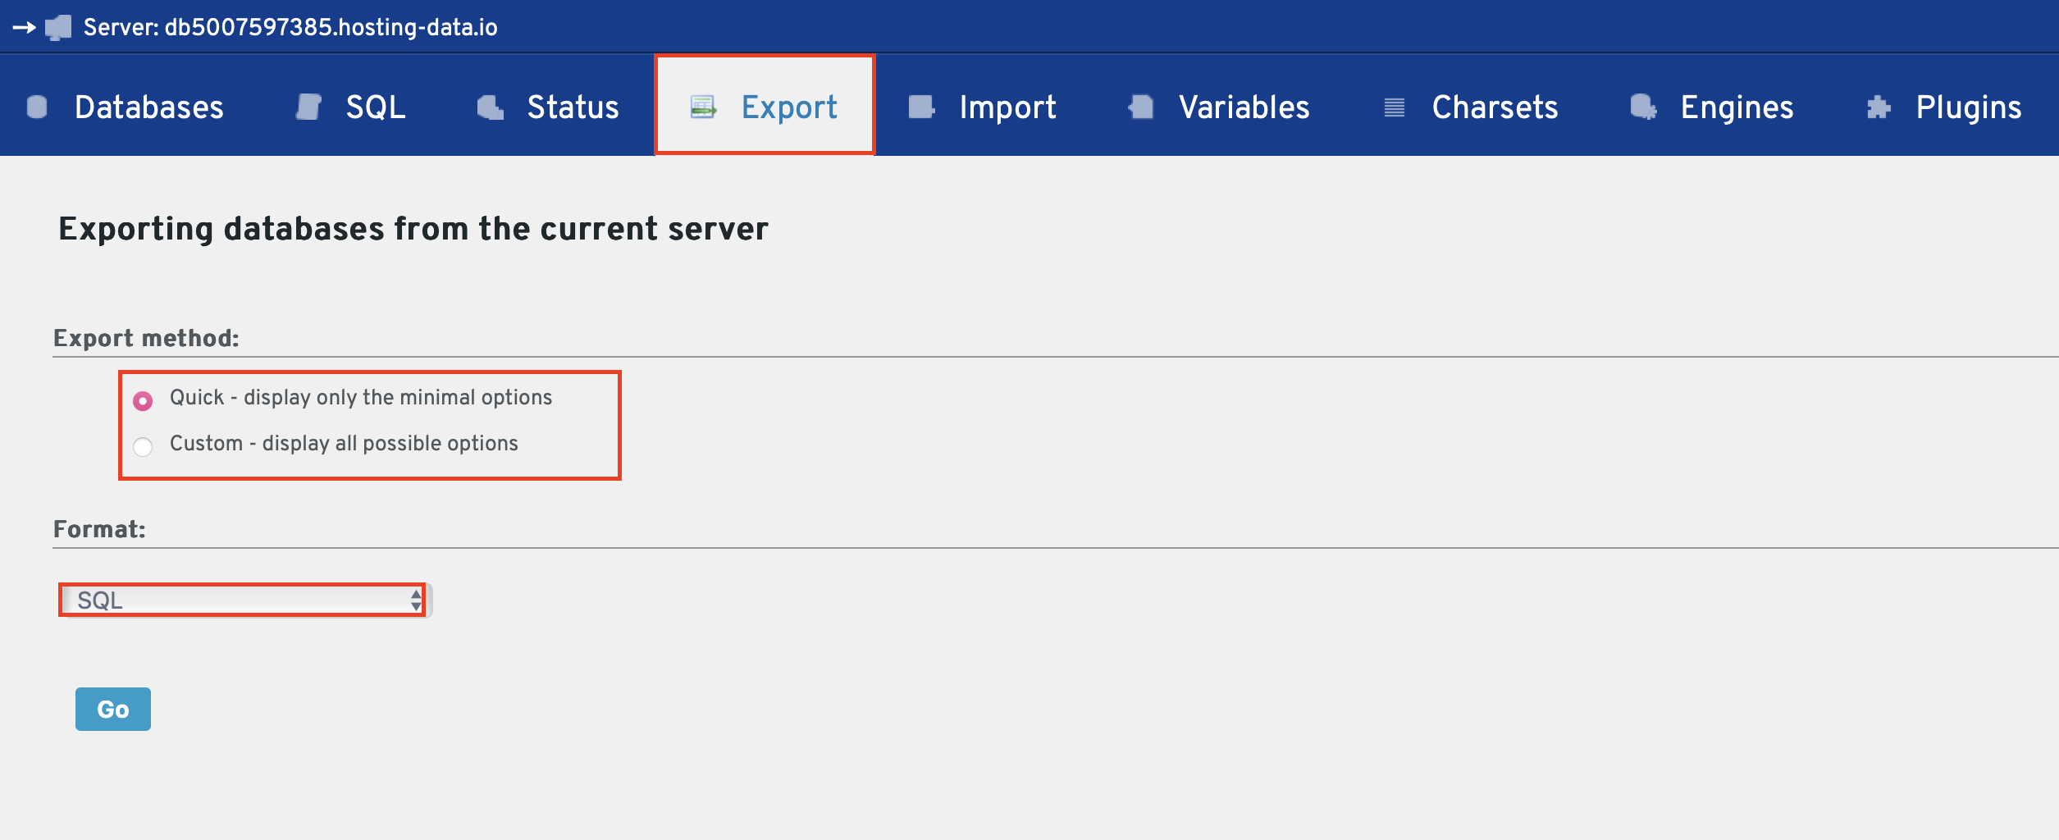
Task: Click the Status tab chart icon
Action: (491, 107)
